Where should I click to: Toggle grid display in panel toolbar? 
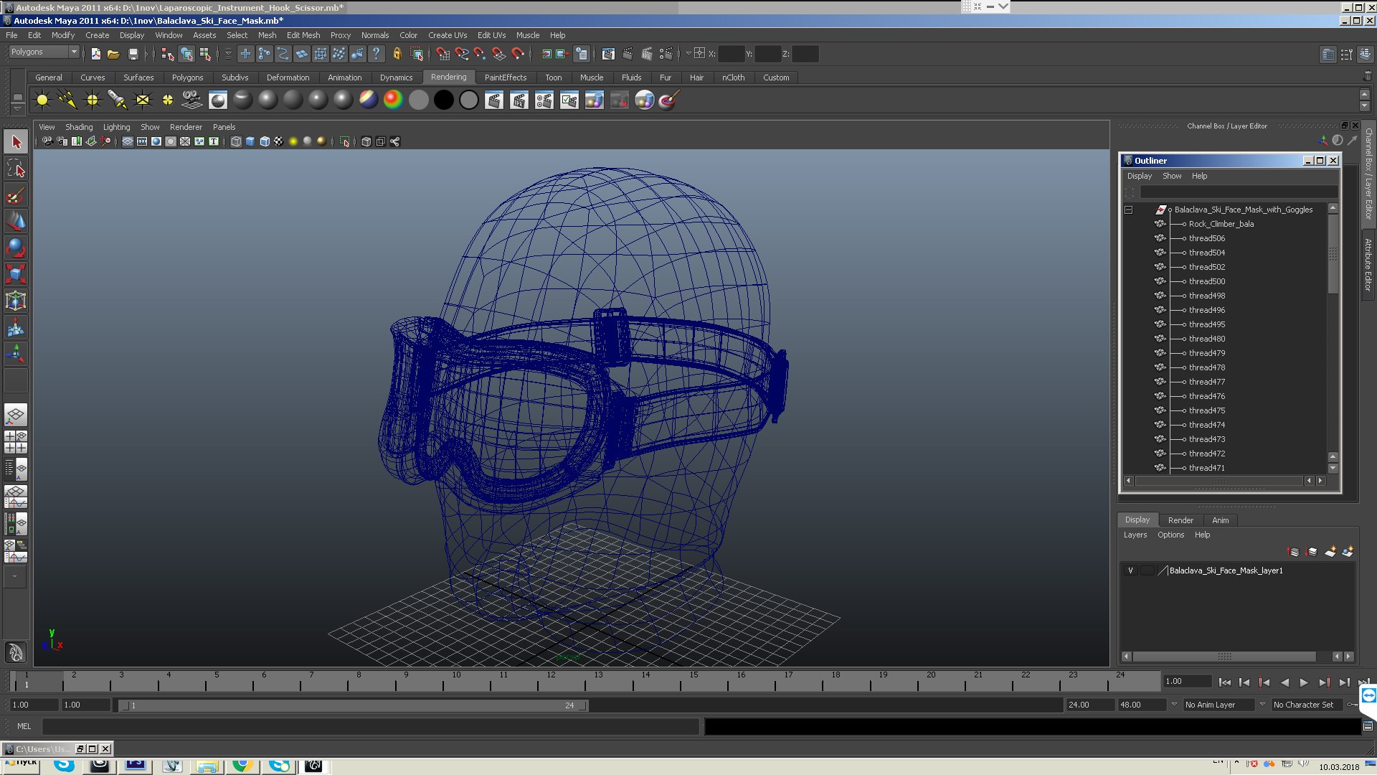tap(128, 141)
